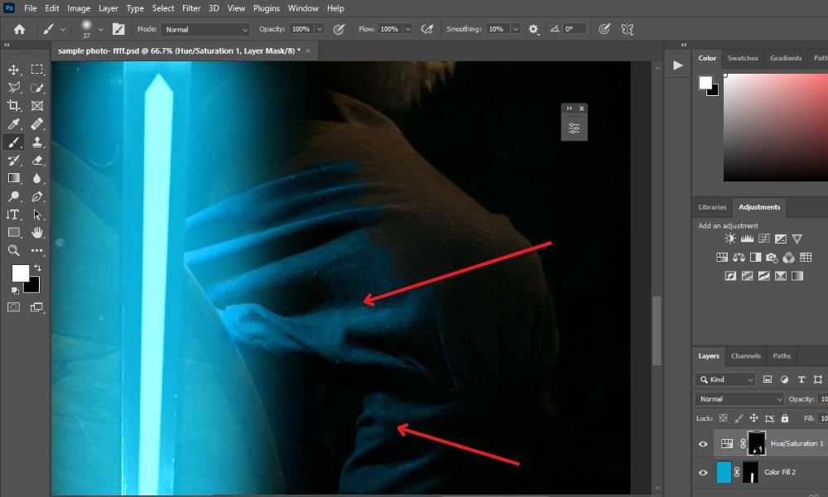This screenshot has height=497, width=828.
Task: Toggle pressure for opacity
Action: click(339, 30)
